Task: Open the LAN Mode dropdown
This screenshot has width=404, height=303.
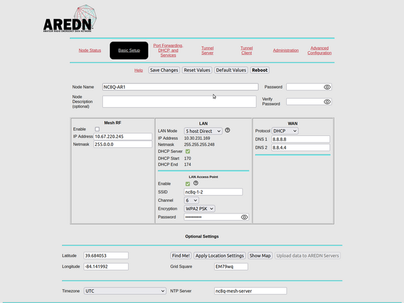Action: pos(203,131)
